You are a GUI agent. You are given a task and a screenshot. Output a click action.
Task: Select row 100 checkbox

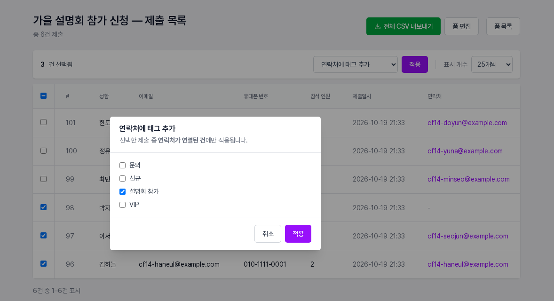click(43, 151)
